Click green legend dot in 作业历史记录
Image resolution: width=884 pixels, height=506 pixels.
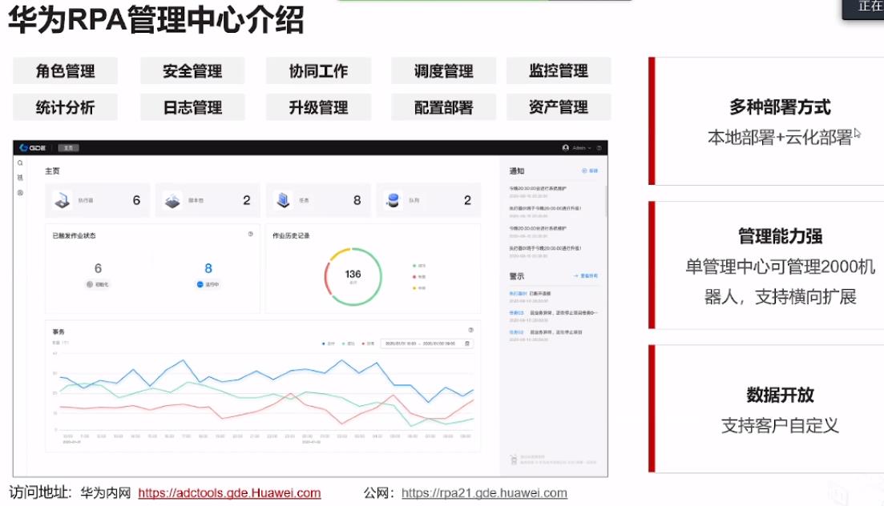click(x=414, y=265)
